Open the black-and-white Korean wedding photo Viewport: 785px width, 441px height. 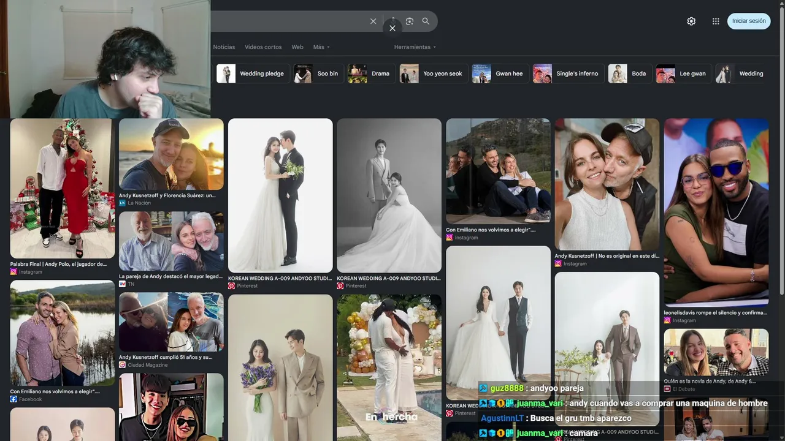389,195
